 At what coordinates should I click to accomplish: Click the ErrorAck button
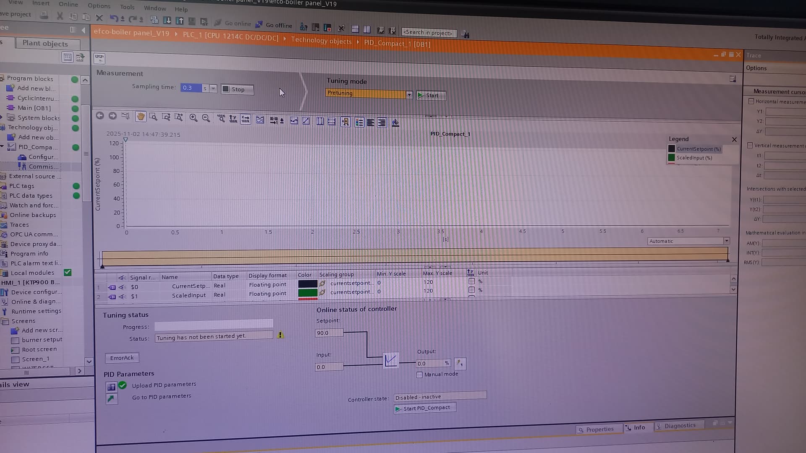coord(122,358)
